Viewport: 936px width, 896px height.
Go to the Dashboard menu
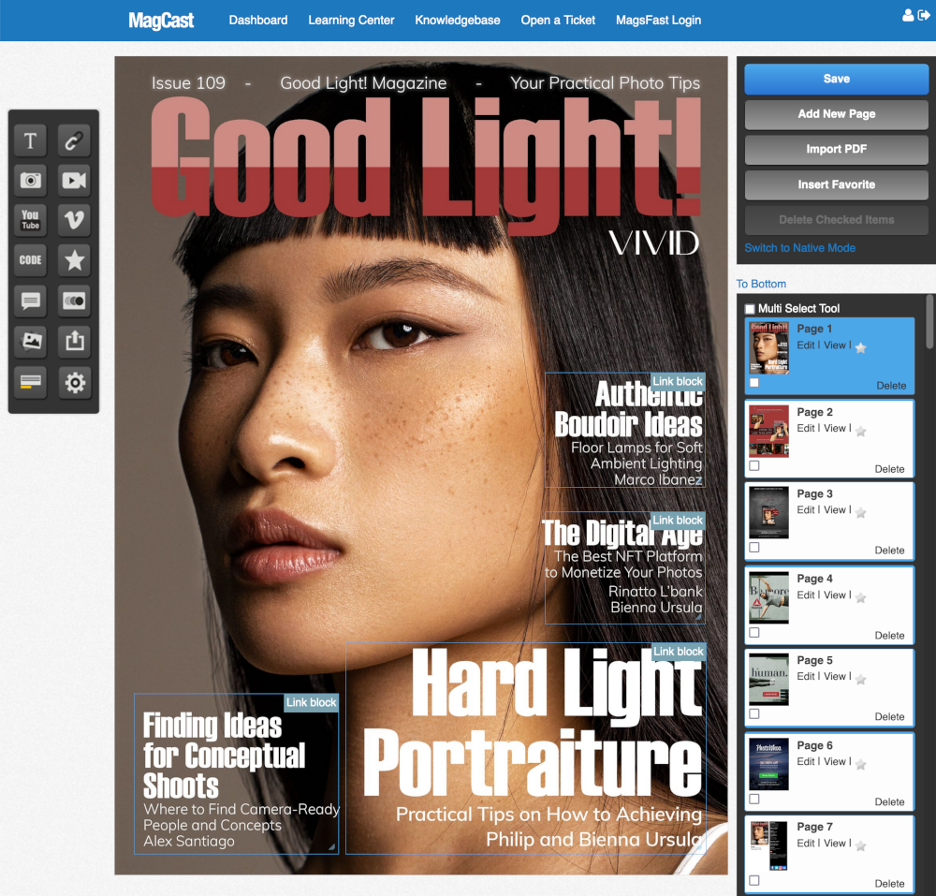(258, 20)
